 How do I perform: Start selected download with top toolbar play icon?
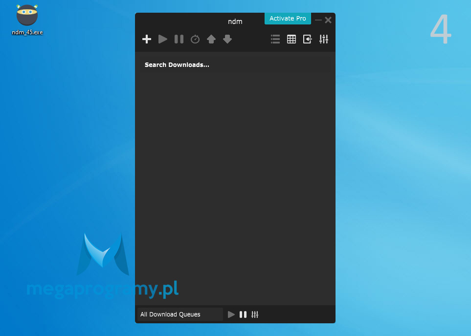(x=163, y=39)
